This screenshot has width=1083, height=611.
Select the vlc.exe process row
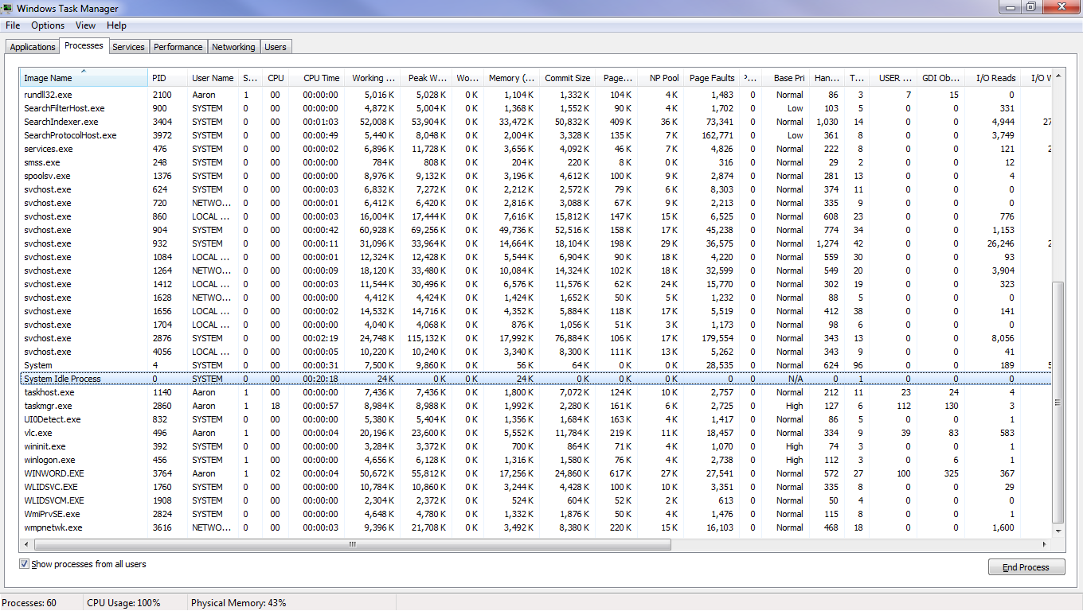[38, 433]
